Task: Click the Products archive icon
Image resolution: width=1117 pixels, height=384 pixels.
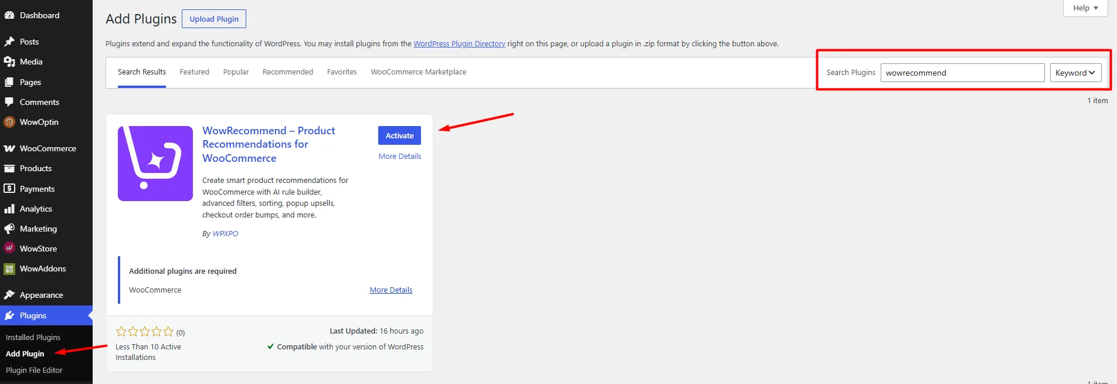Action: coord(9,168)
